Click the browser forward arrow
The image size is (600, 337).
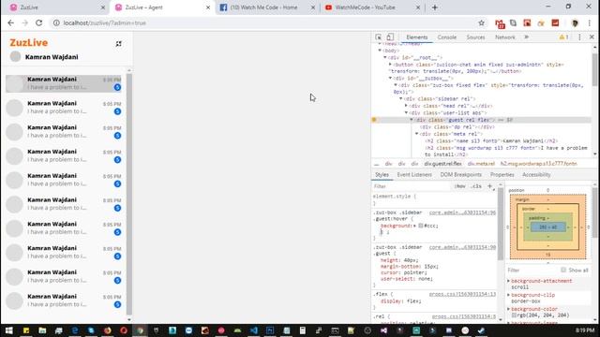pyautogui.click(x=25, y=22)
